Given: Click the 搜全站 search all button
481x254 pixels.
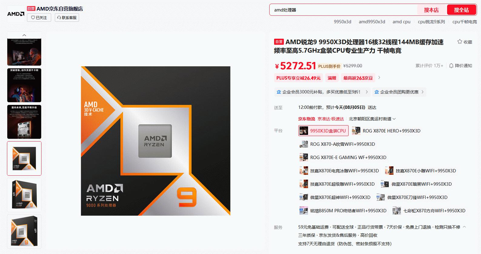Looking at the screenshot, I should [461, 10].
